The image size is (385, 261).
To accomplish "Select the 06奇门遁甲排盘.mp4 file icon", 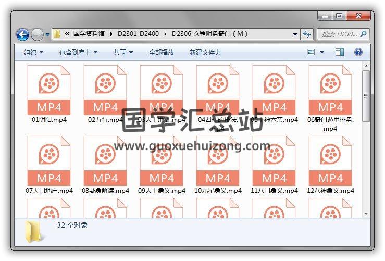I will 330,90.
